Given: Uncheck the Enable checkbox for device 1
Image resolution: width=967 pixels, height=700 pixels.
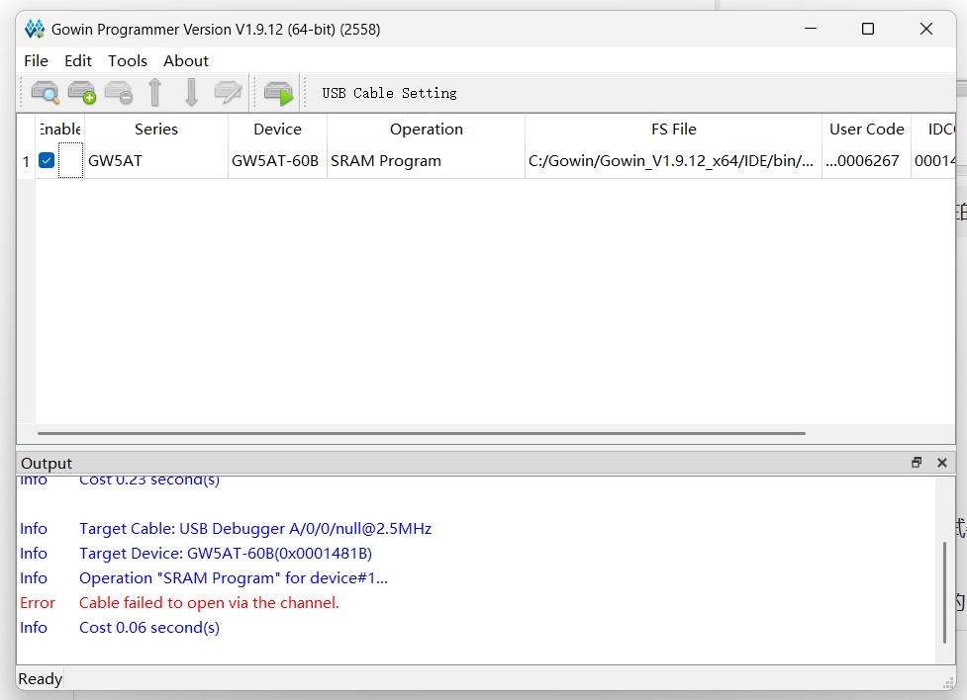Looking at the screenshot, I should point(47,160).
